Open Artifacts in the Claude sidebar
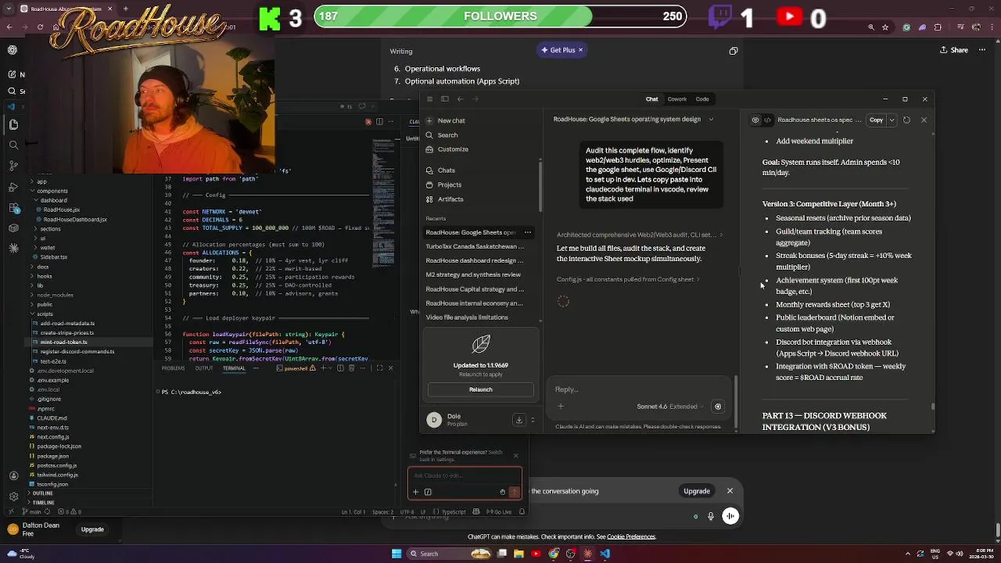 (444, 199)
